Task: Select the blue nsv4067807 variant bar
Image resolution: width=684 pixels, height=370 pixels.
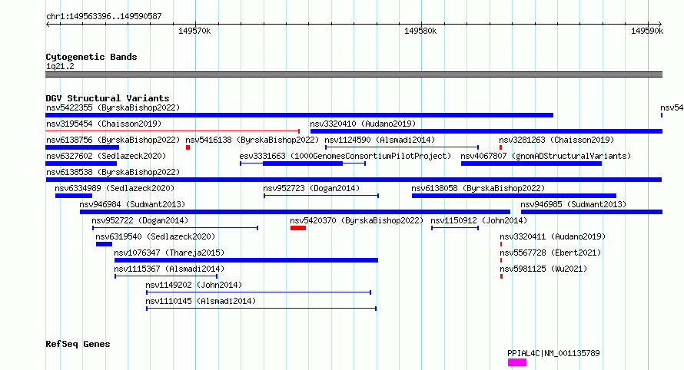Action: (531, 164)
